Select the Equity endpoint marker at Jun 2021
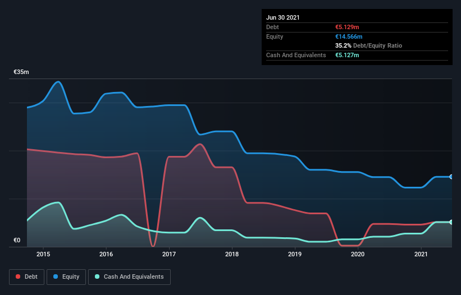Viewport: 461px width, 295px height. 451,177
